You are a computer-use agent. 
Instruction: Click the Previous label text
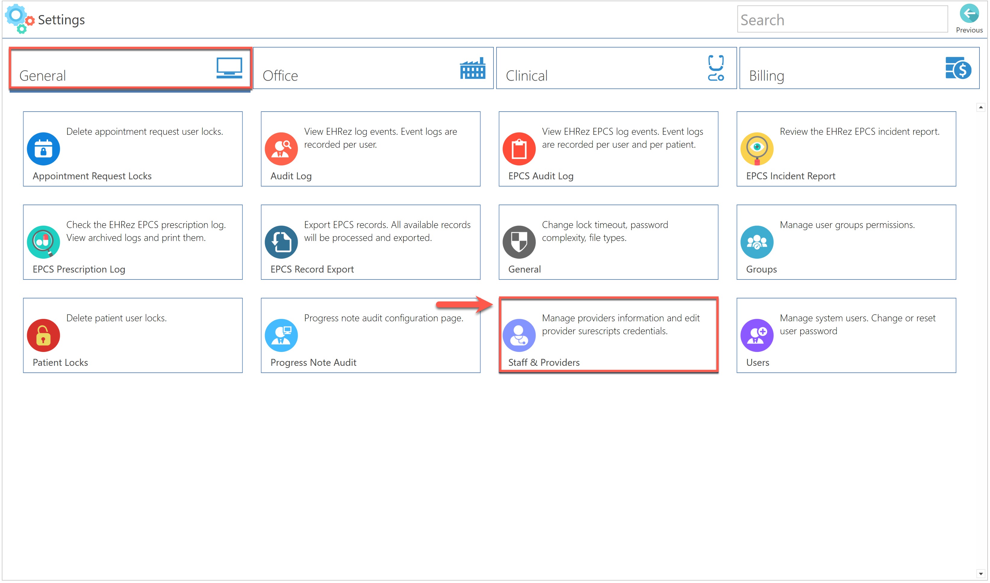tap(969, 30)
